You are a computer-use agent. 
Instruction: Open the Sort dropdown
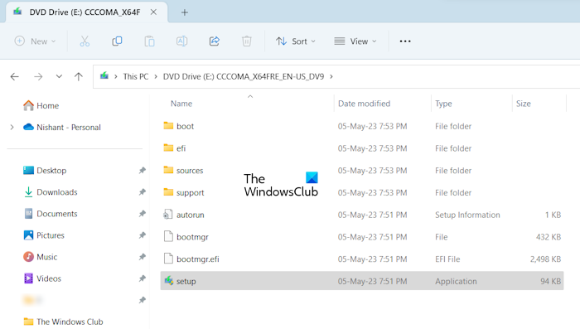click(296, 41)
